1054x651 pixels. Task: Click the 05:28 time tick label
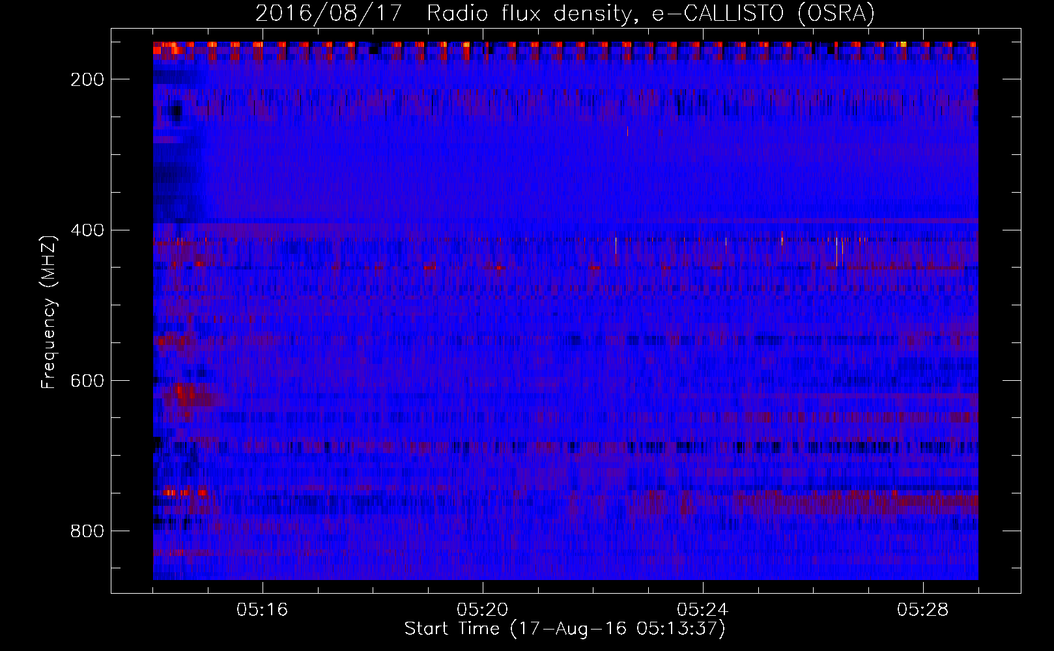click(923, 610)
